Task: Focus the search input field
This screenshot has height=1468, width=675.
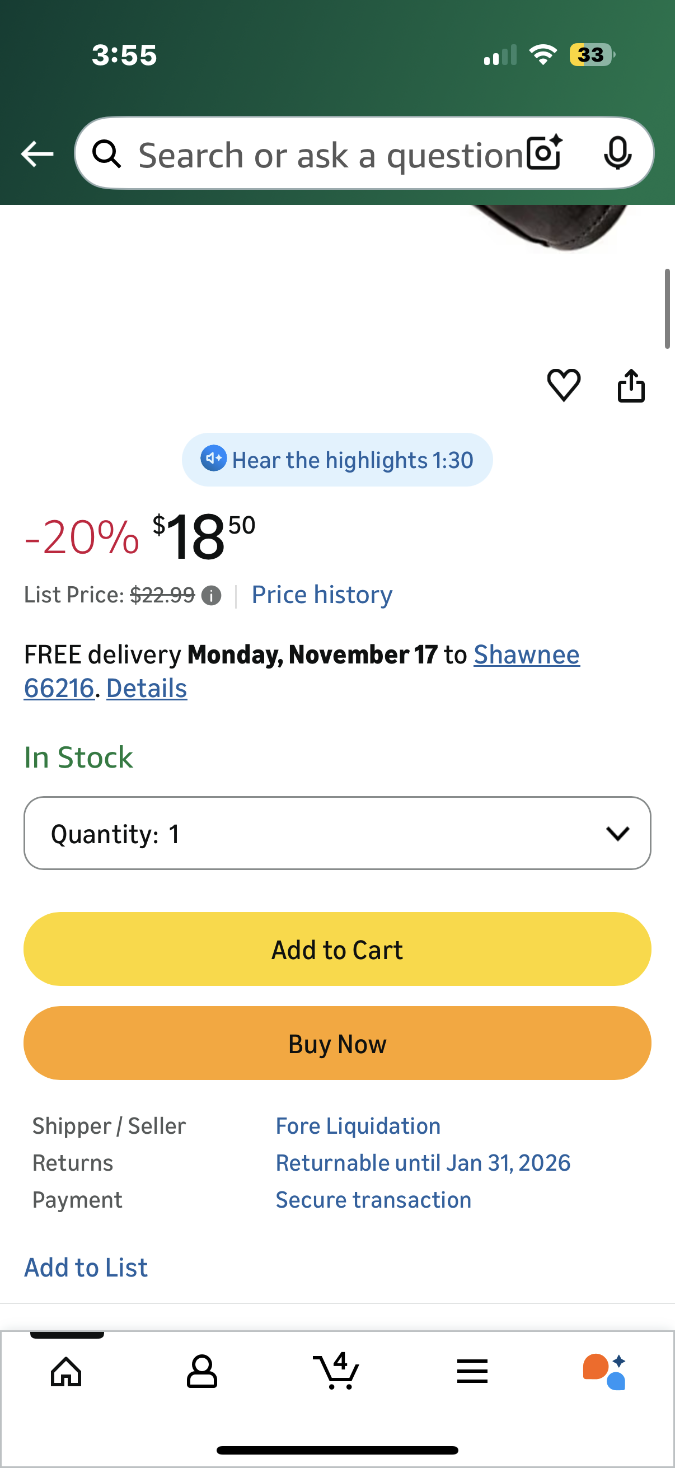Action: tap(330, 155)
